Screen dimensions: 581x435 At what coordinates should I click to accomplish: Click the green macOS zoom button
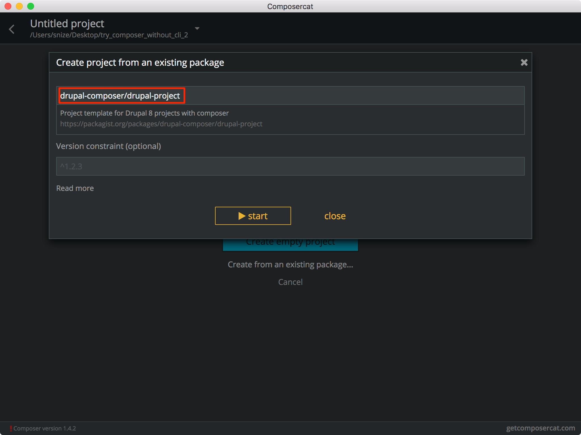coord(31,6)
